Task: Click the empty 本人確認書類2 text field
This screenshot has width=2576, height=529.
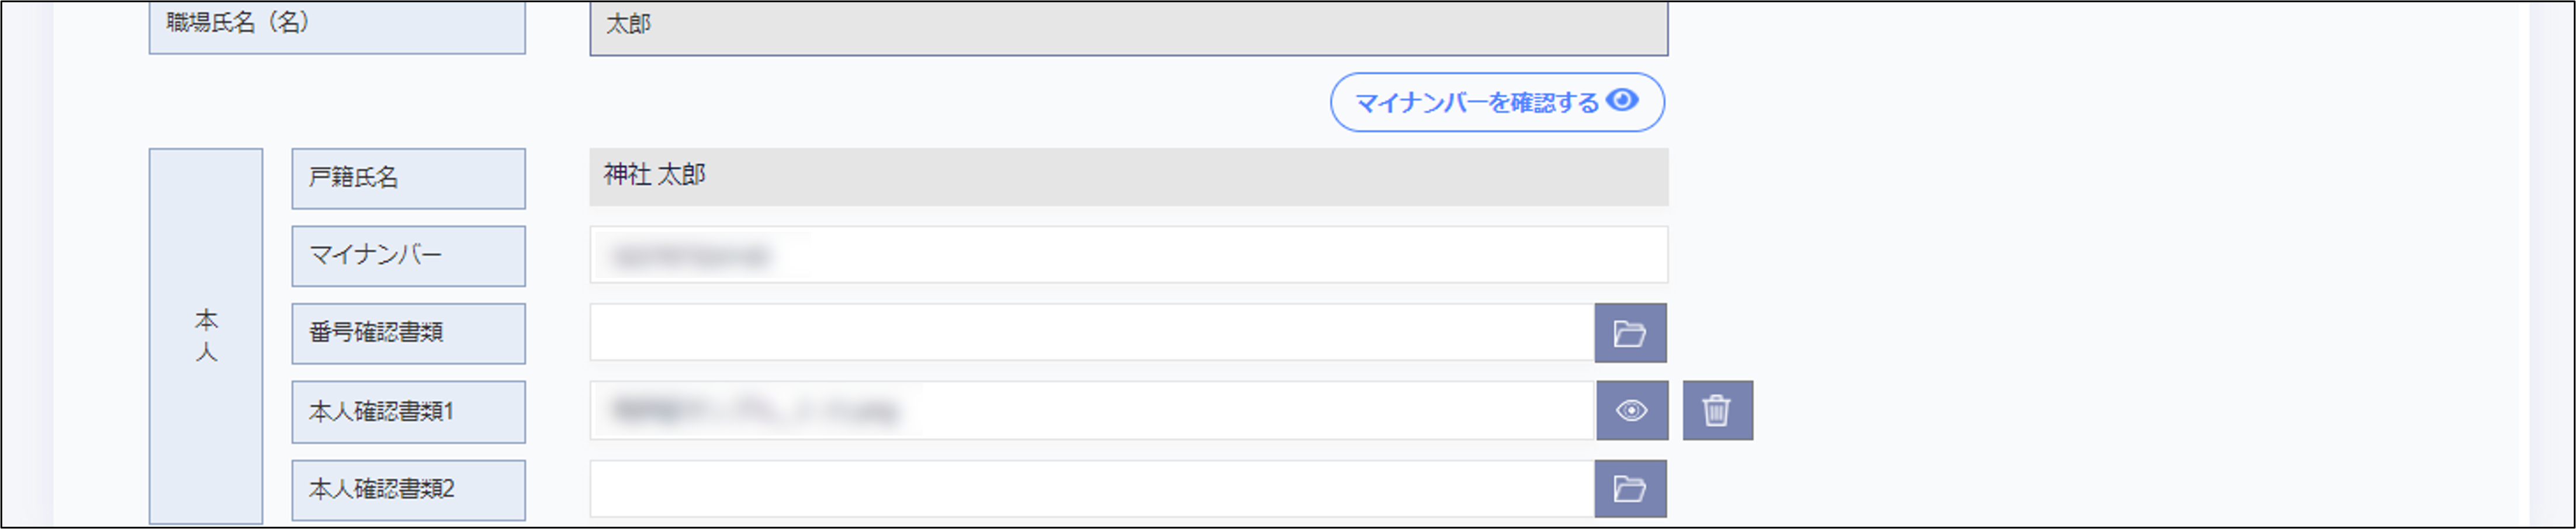Action: point(1090,489)
